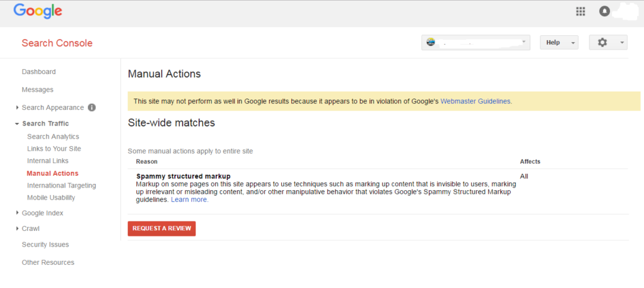Click the Google logo
The height and width of the screenshot is (288, 644).
38,11
